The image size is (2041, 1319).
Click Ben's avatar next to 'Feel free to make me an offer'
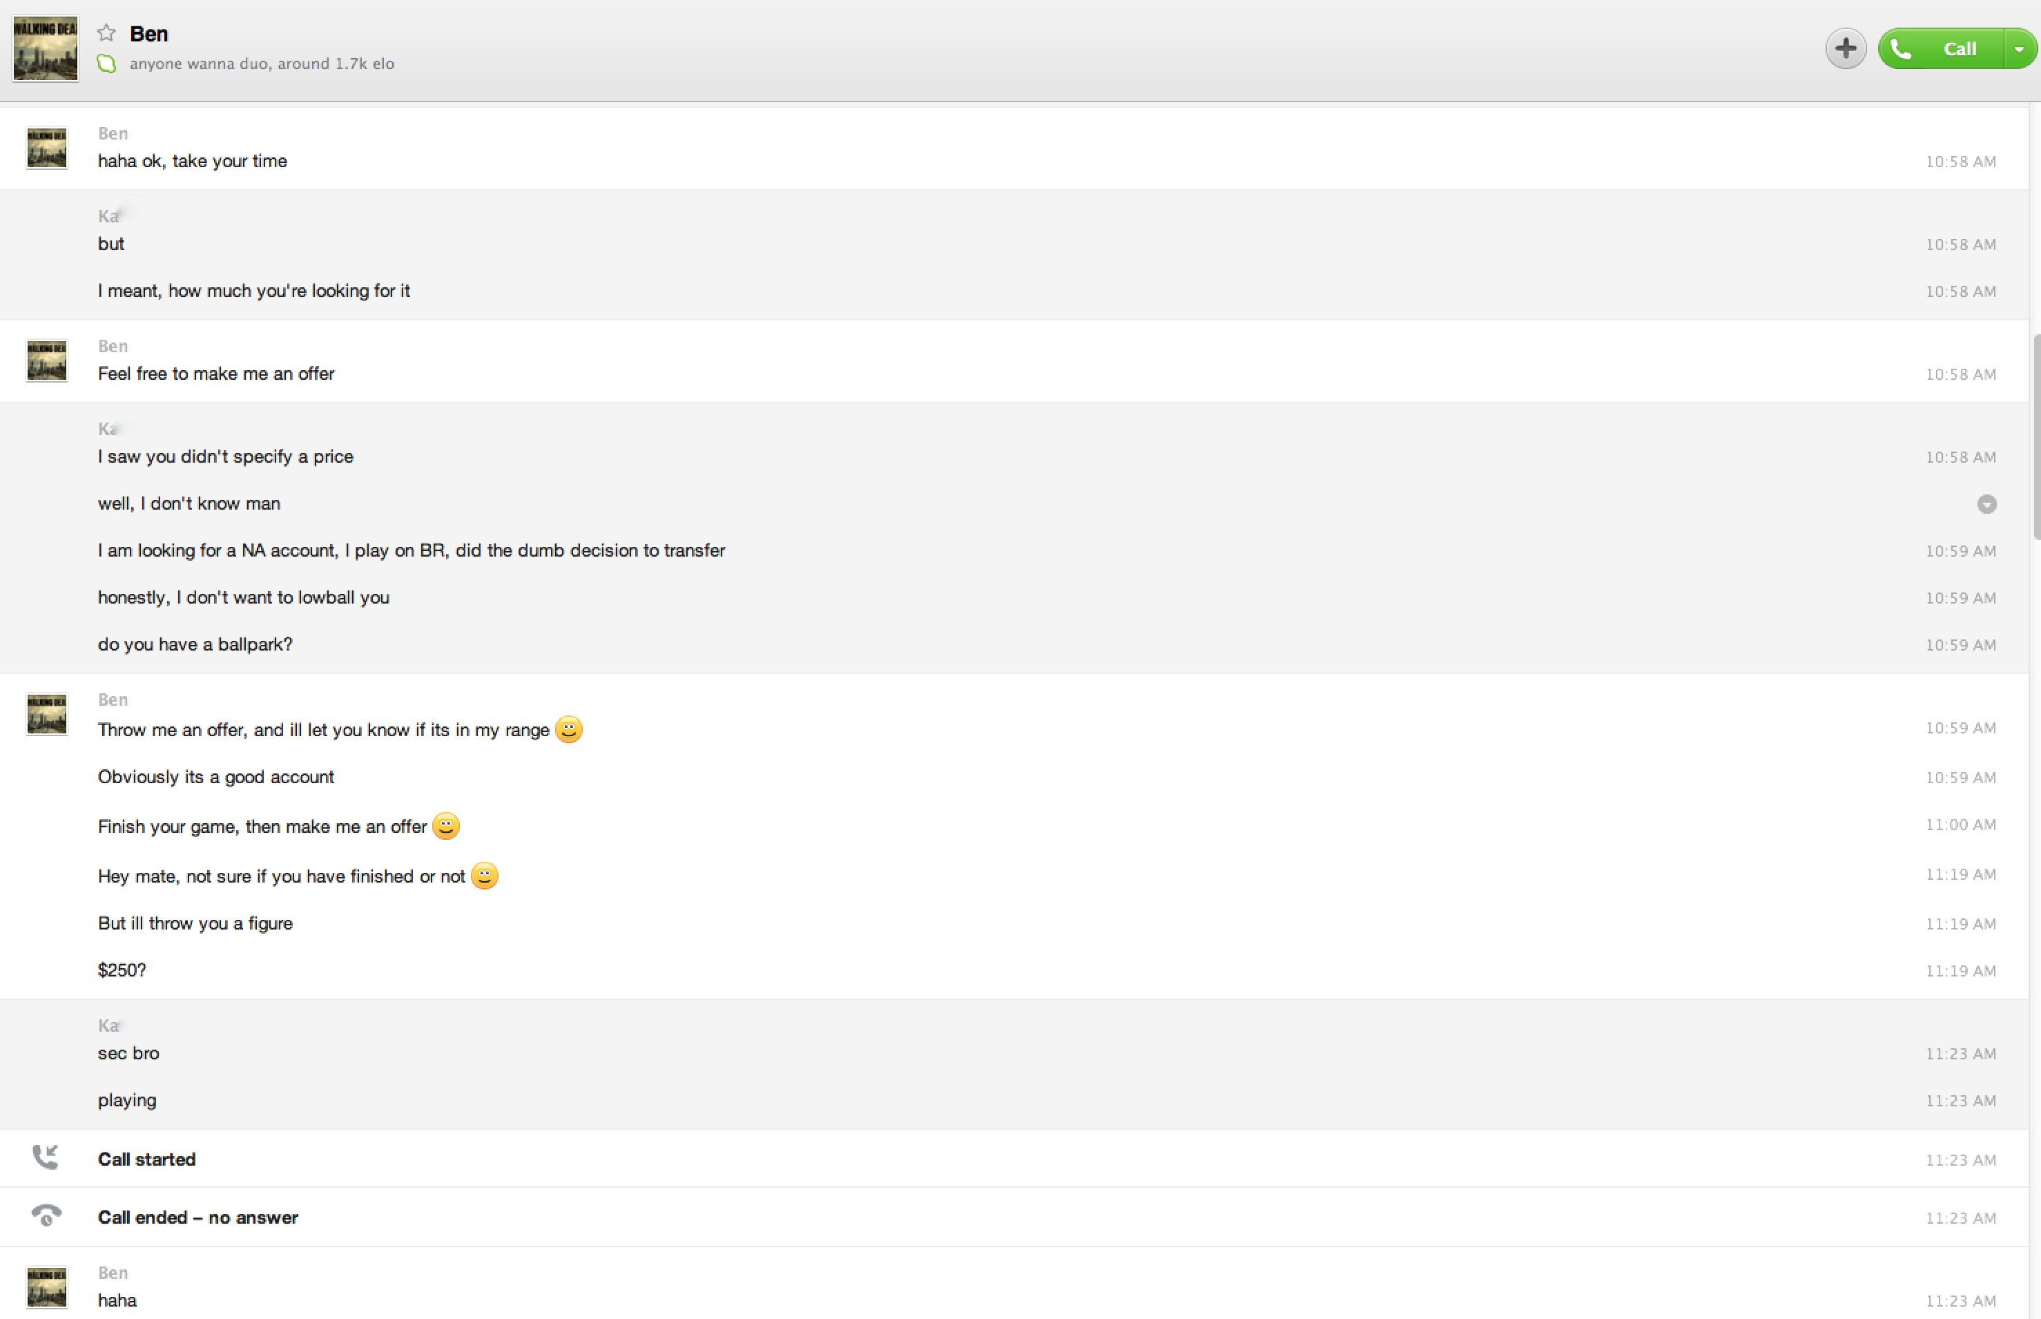click(46, 360)
